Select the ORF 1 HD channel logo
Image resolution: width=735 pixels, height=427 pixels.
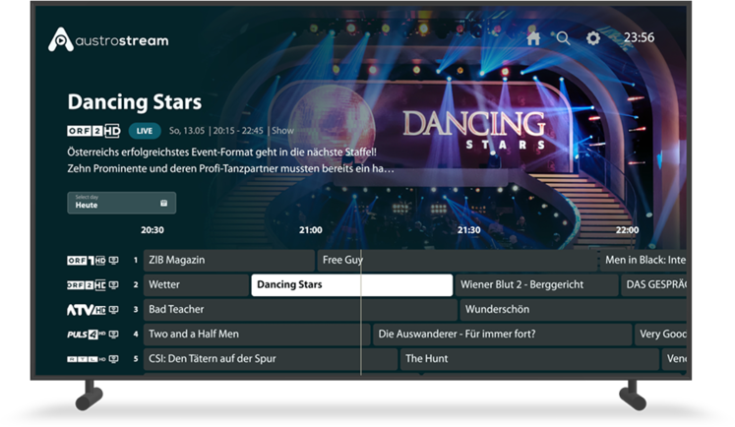pos(87,260)
